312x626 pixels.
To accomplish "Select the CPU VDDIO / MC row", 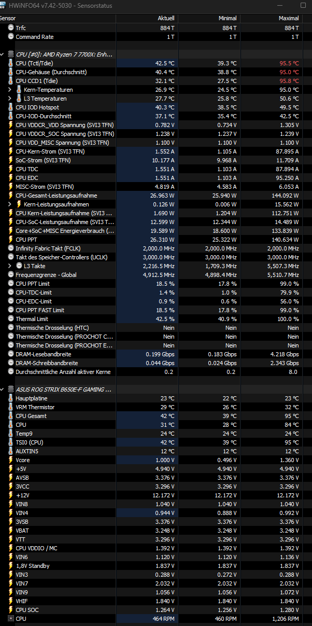I will coord(156,548).
